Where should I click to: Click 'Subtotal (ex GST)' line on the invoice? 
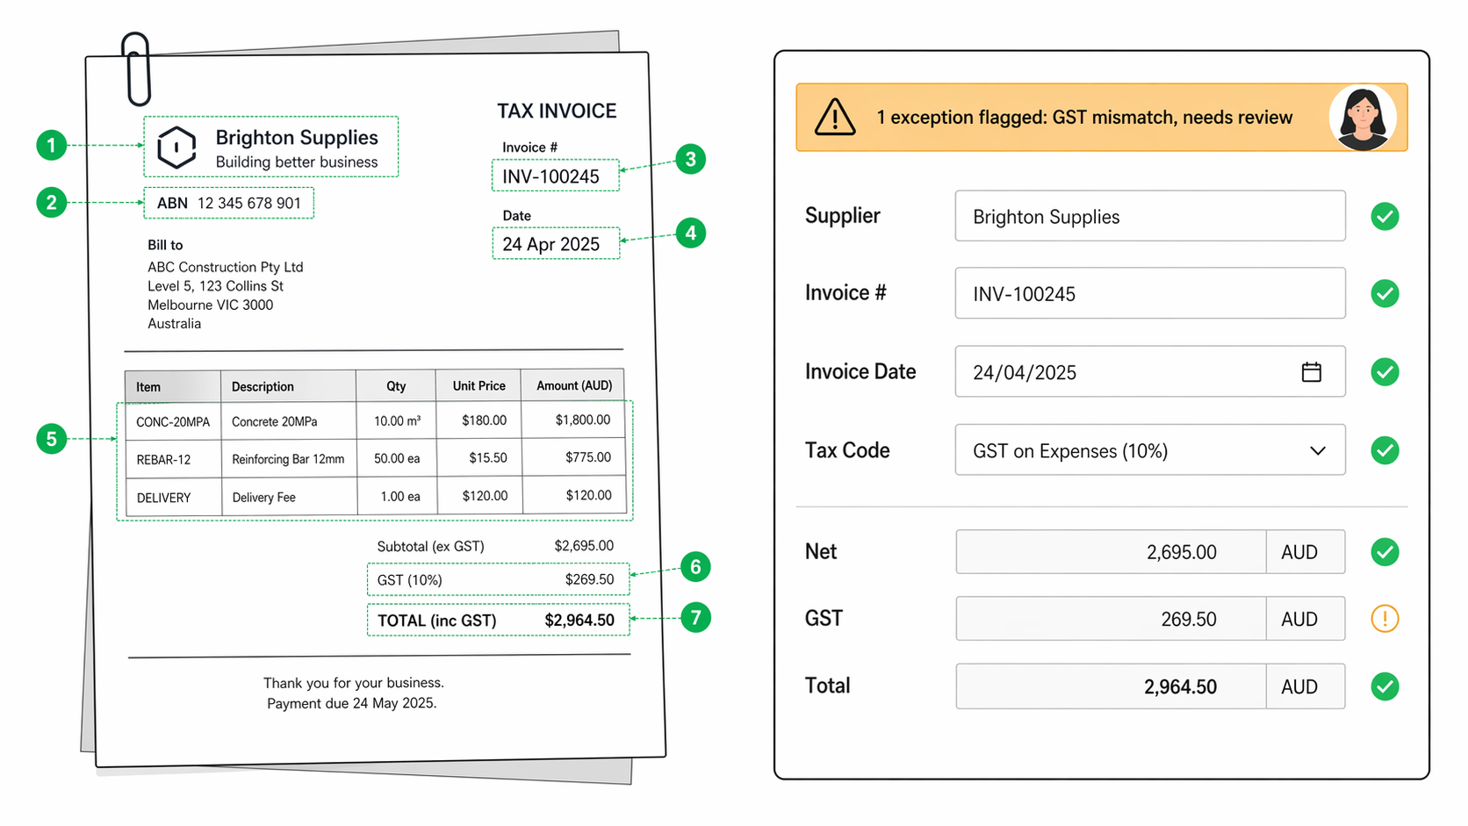tap(495, 546)
